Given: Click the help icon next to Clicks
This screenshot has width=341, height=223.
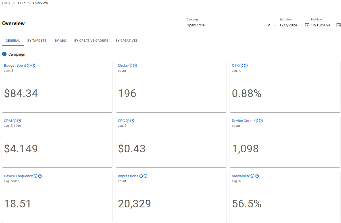Looking at the screenshot, I should click(x=135, y=66).
